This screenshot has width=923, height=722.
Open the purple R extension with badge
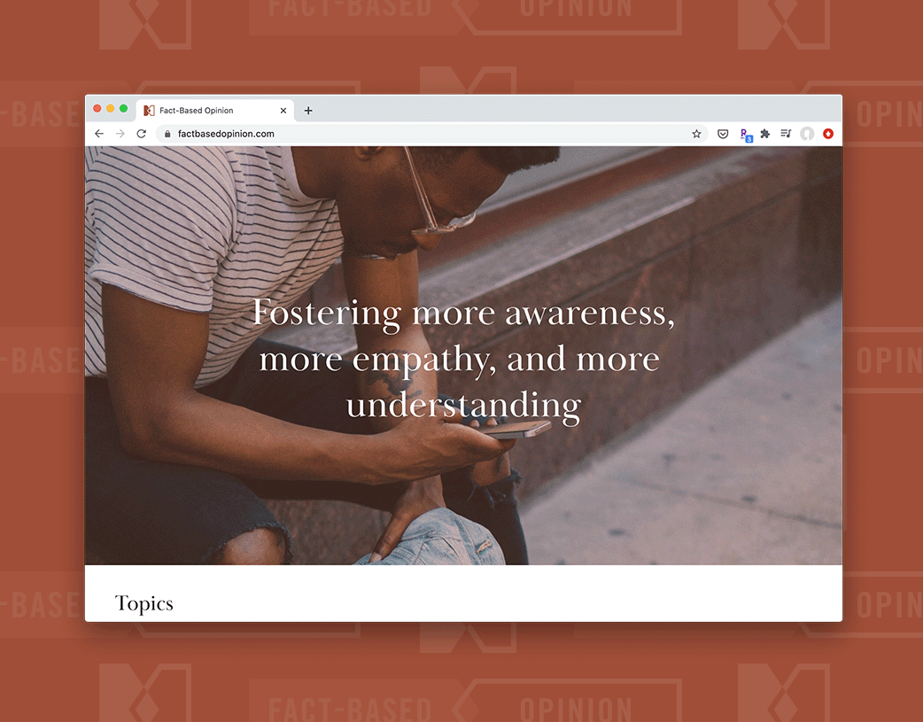click(x=746, y=135)
